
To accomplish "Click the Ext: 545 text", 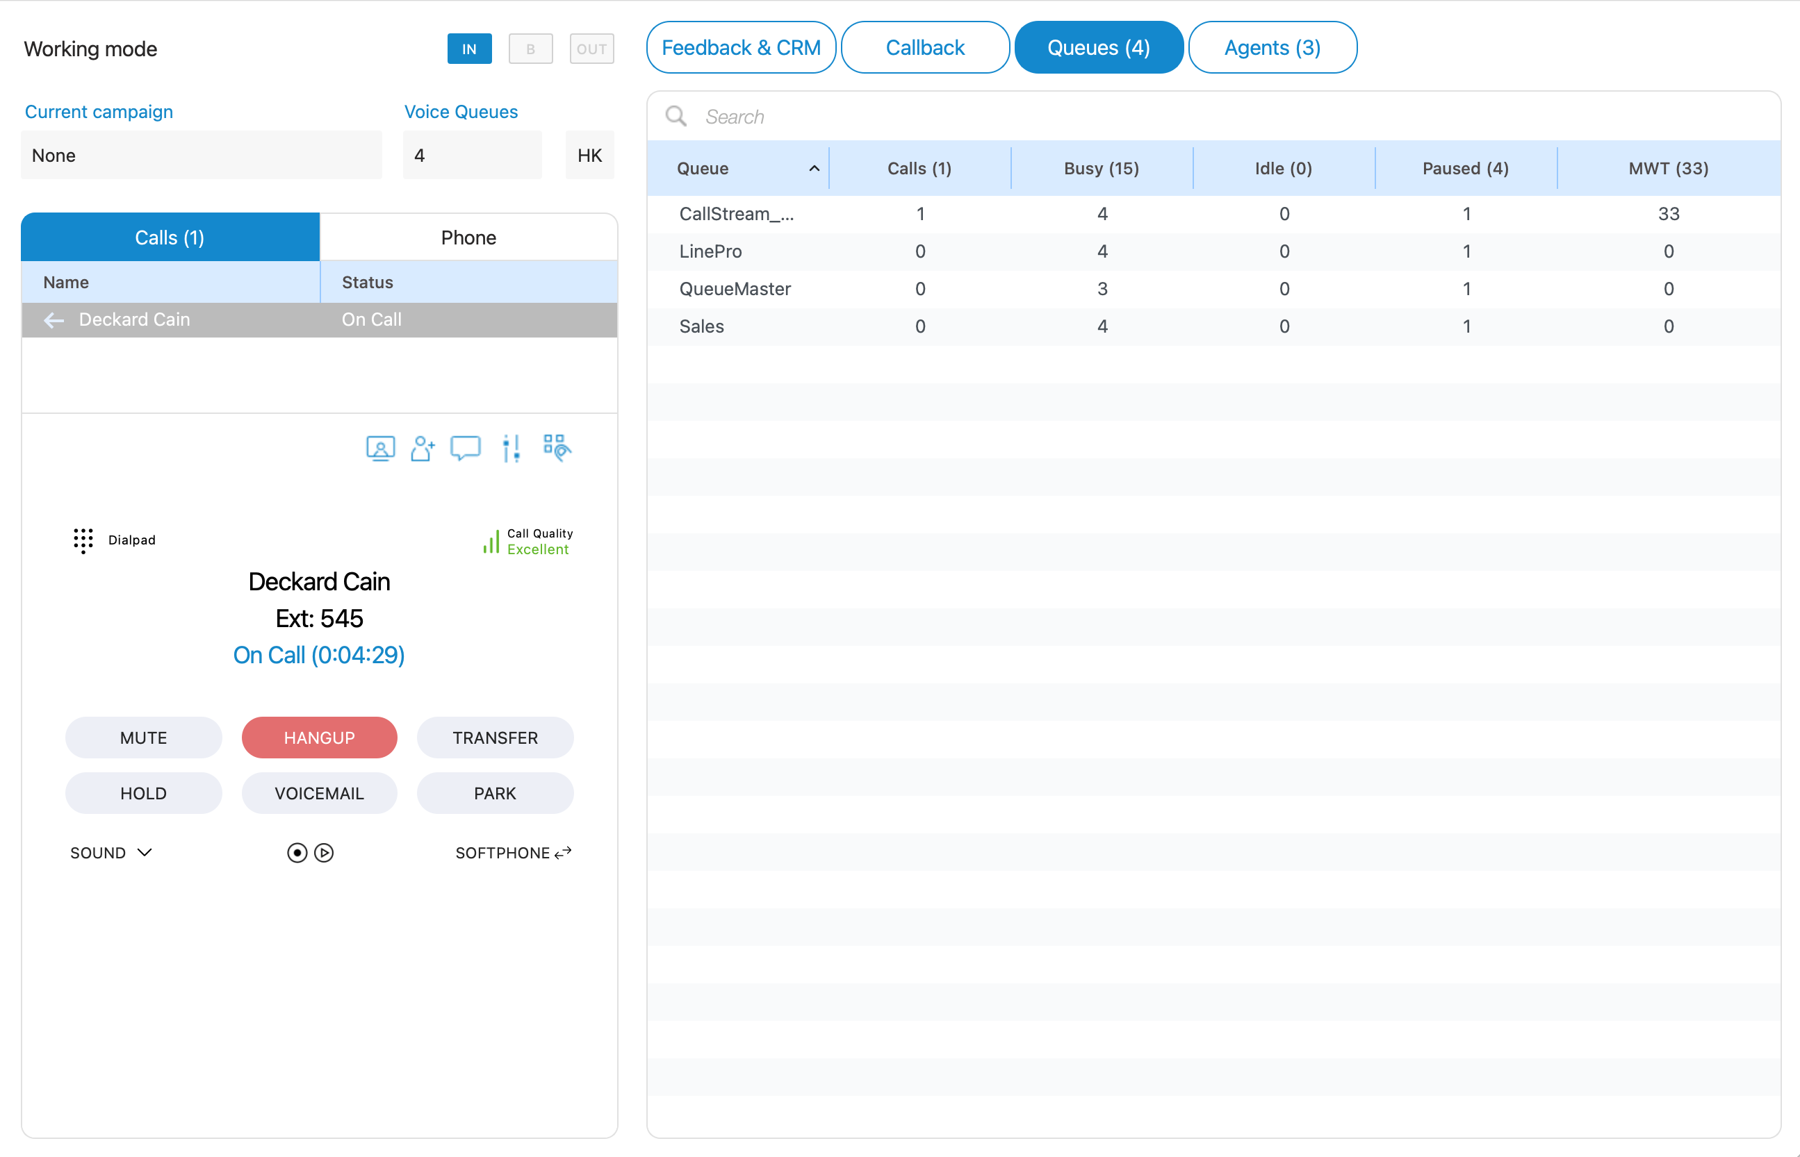I will coord(320,618).
